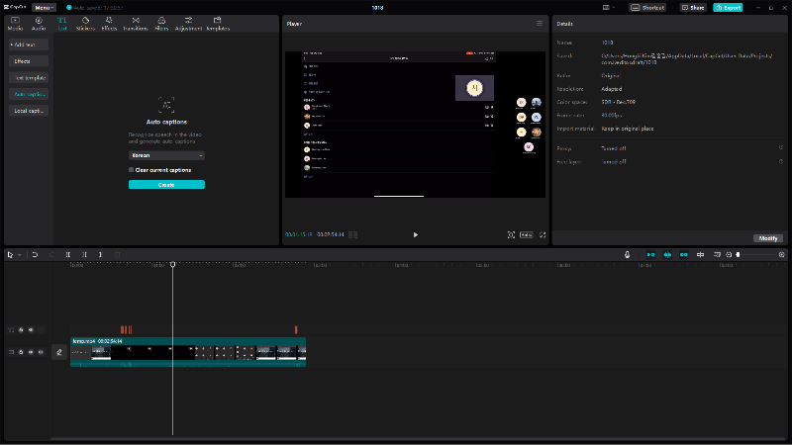This screenshot has width=792, height=445.
Task: Click the timecode grid icon in Player
Action: point(353,234)
